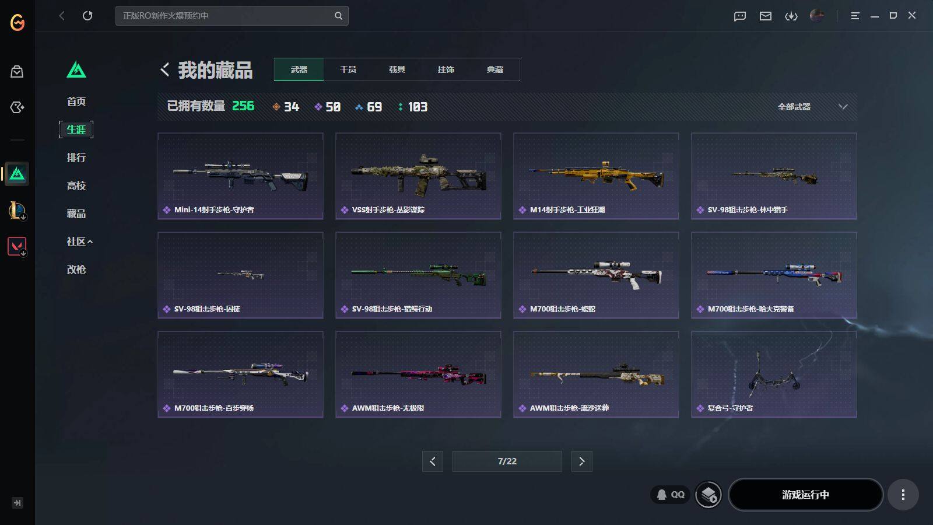Click the refresh icon in top bar
This screenshot has height=525, width=933.
pos(87,16)
